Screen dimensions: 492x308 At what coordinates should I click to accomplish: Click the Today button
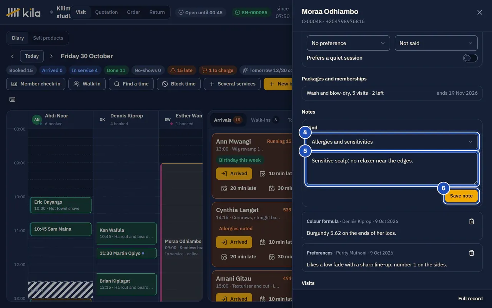[x=32, y=56]
